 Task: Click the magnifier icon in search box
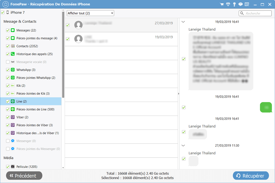(x=242, y=13)
